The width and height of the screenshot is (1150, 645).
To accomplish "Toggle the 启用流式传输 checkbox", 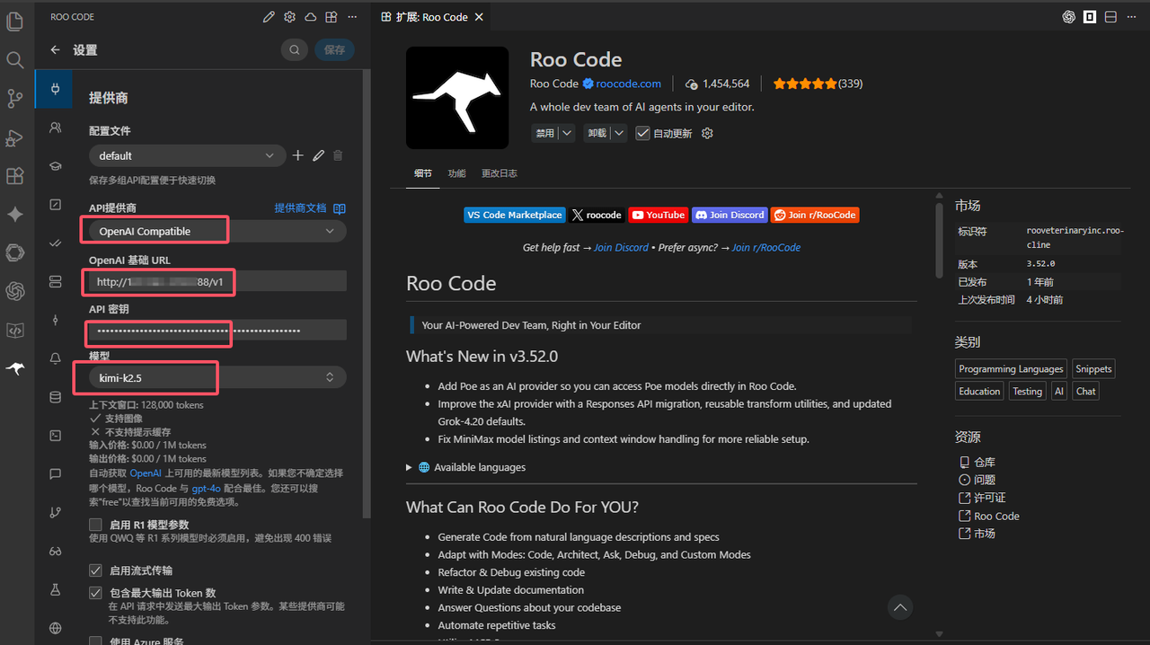I will 95,570.
